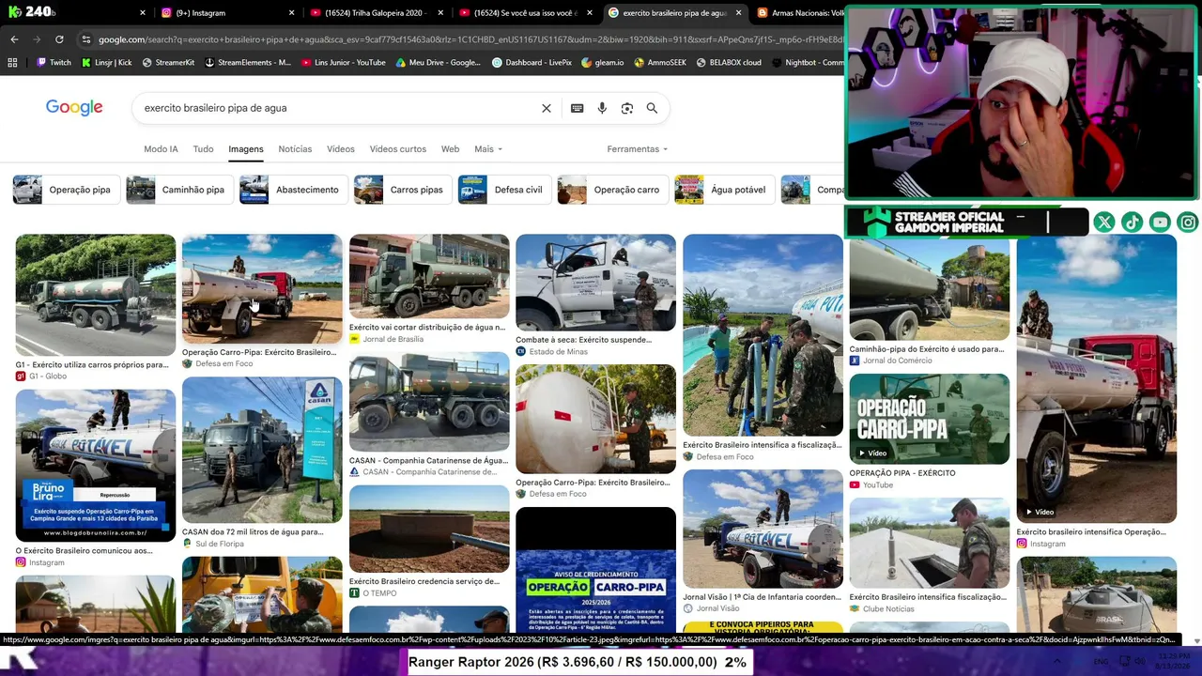Open the StreamerKit bookmark
Image resolution: width=1202 pixels, height=676 pixels.
[x=168, y=63]
